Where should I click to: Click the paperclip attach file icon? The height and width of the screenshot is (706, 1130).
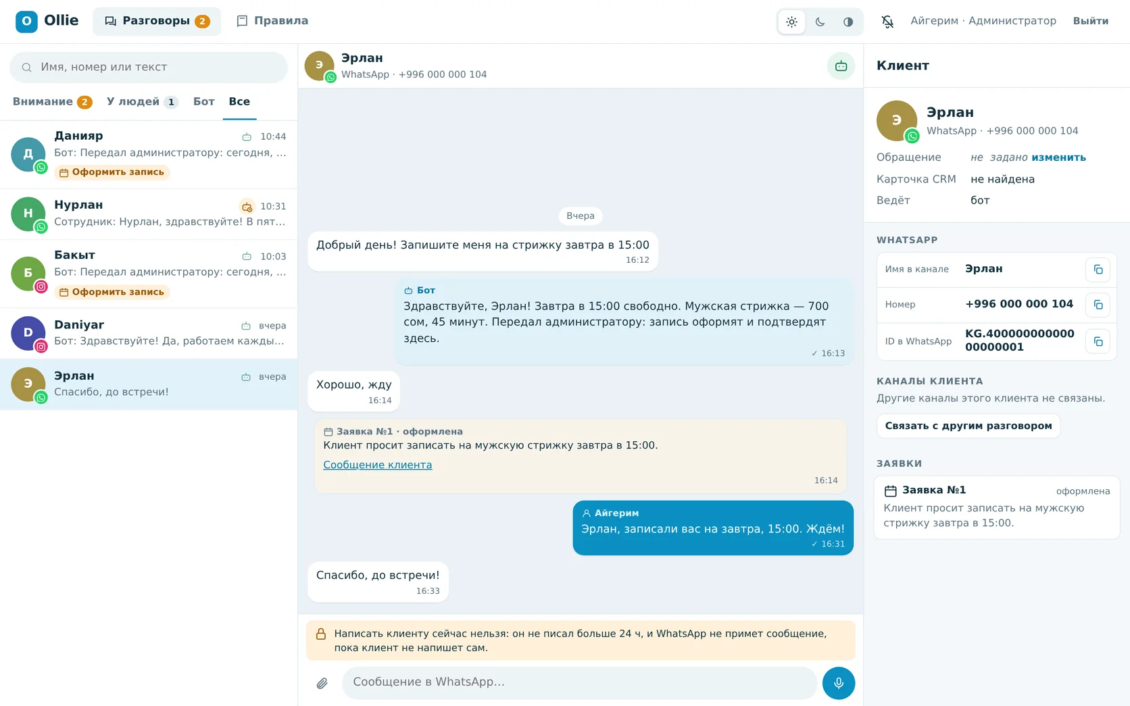click(x=322, y=683)
